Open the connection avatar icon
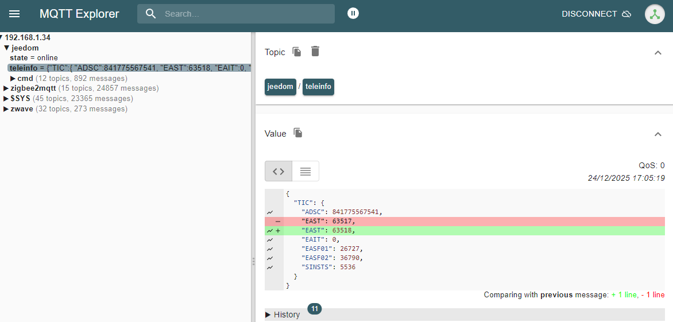This screenshot has height=322, width=673. [x=655, y=14]
